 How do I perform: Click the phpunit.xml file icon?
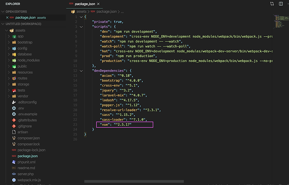(14, 162)
